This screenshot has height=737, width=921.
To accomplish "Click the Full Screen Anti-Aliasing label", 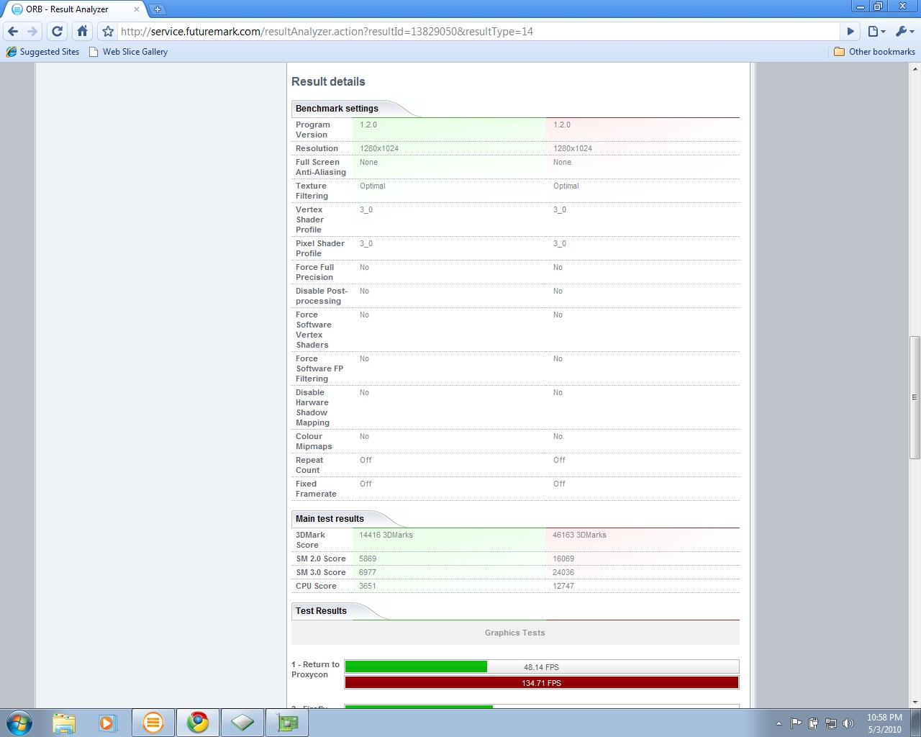I will [x=321, y=168].
